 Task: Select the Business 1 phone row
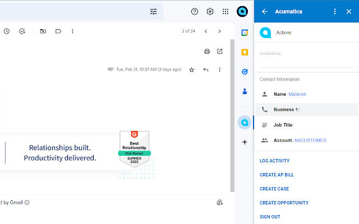(306, 110)
